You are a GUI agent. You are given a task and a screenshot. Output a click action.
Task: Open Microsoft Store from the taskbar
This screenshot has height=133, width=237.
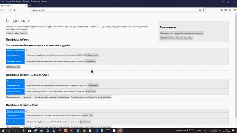tap(30, 130)
